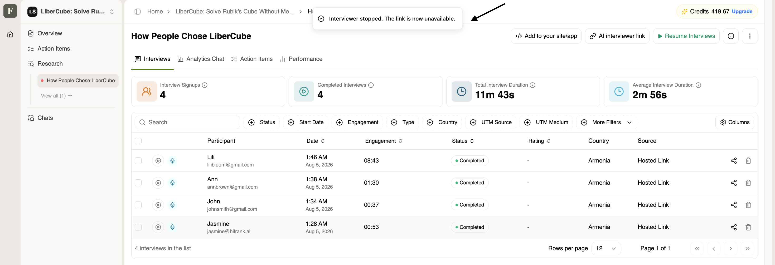775x265 pixels.
Task: Open the three-dot more options menu
Action: 750,36
